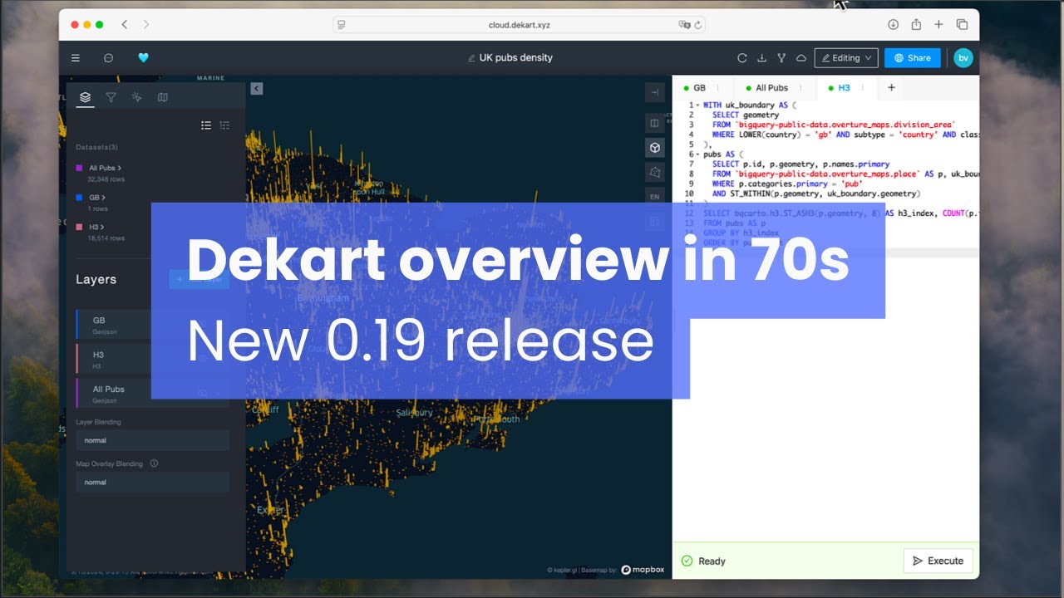The image size is (1064, 598).
Task: Click the fork report icon
Action: point(781,58)
